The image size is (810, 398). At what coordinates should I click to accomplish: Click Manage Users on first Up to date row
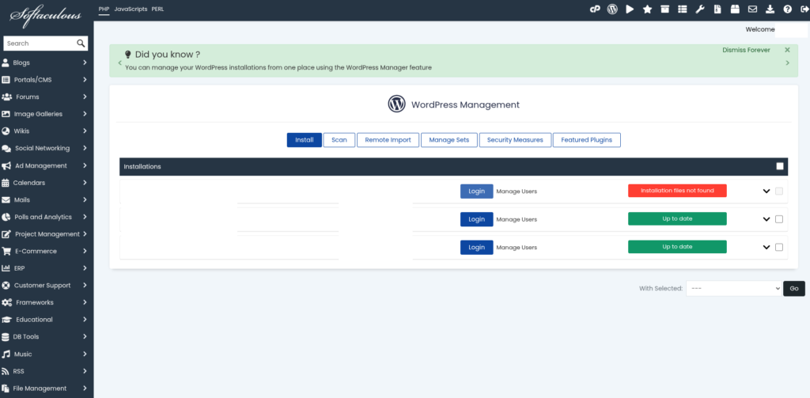(x=517, y=219)
